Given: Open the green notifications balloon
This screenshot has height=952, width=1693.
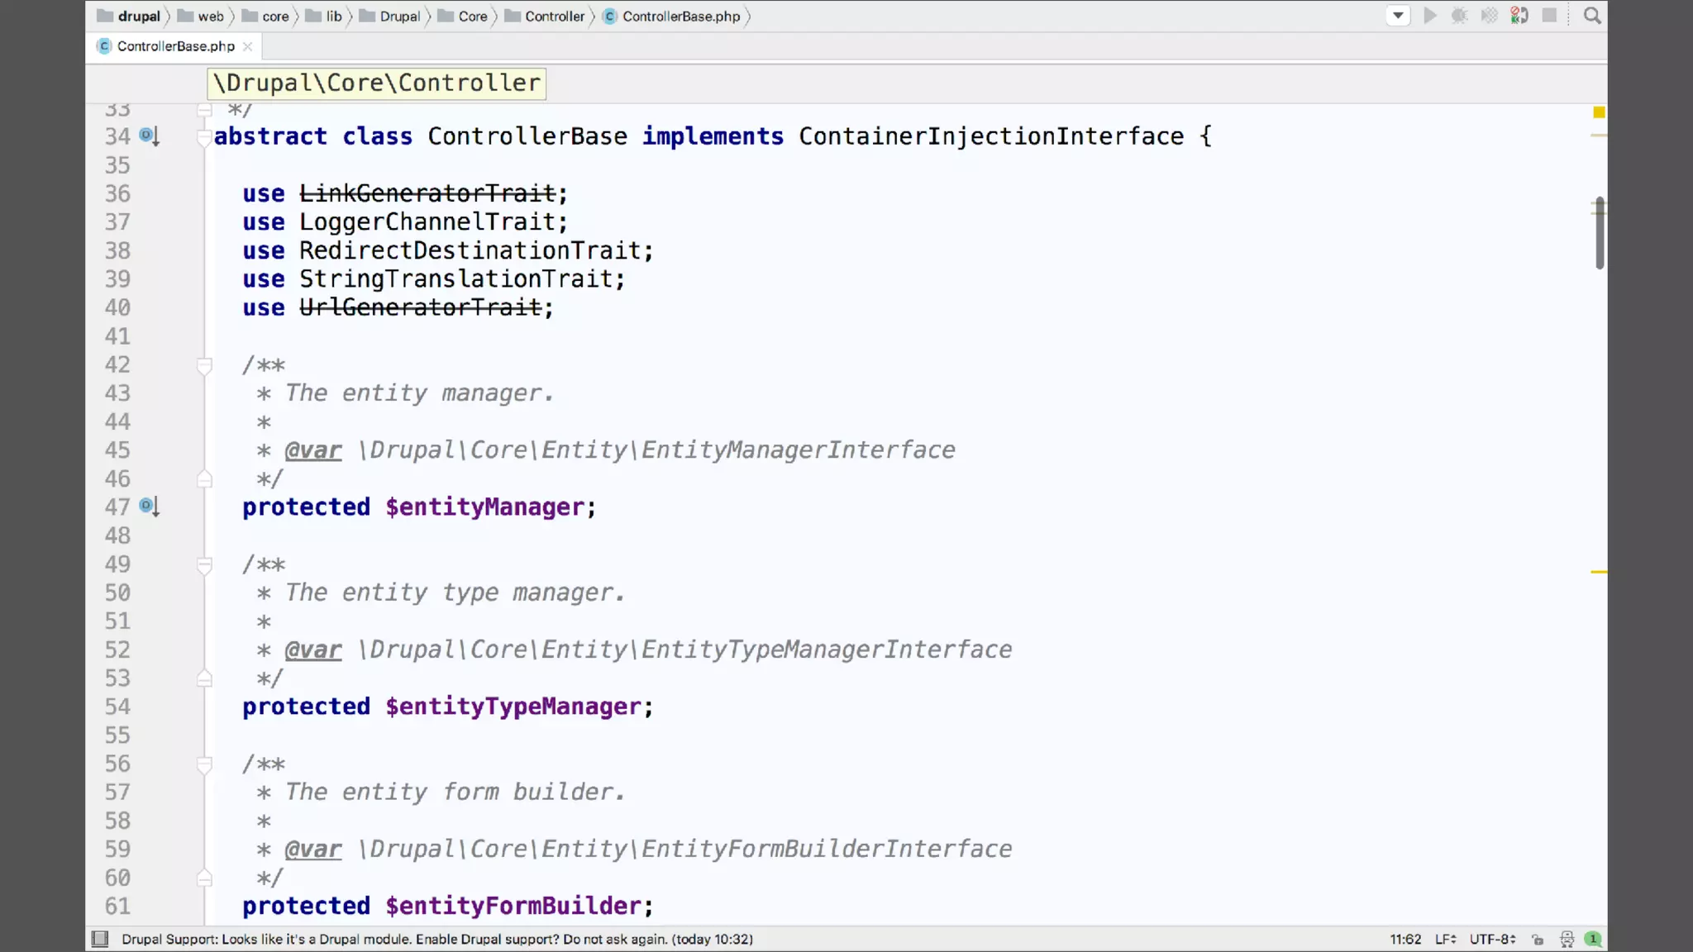Looking at the screenshot, I should pyautogui.click(x=1593, y=939).
